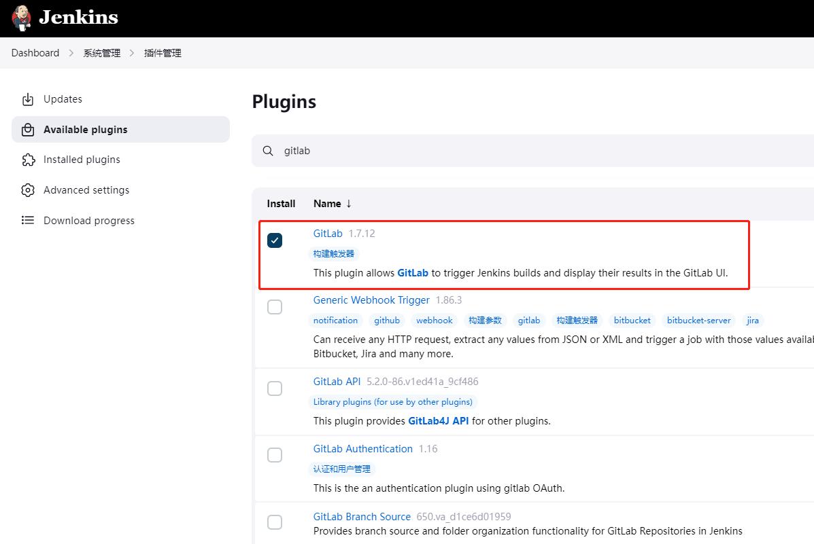
Task: Enable the GitLab API plugin checkbox
Action: pos(275,388)
